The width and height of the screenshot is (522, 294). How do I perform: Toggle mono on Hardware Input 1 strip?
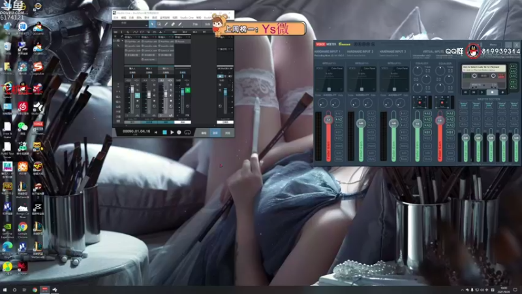pyautogui.click(x=339, y=146)
